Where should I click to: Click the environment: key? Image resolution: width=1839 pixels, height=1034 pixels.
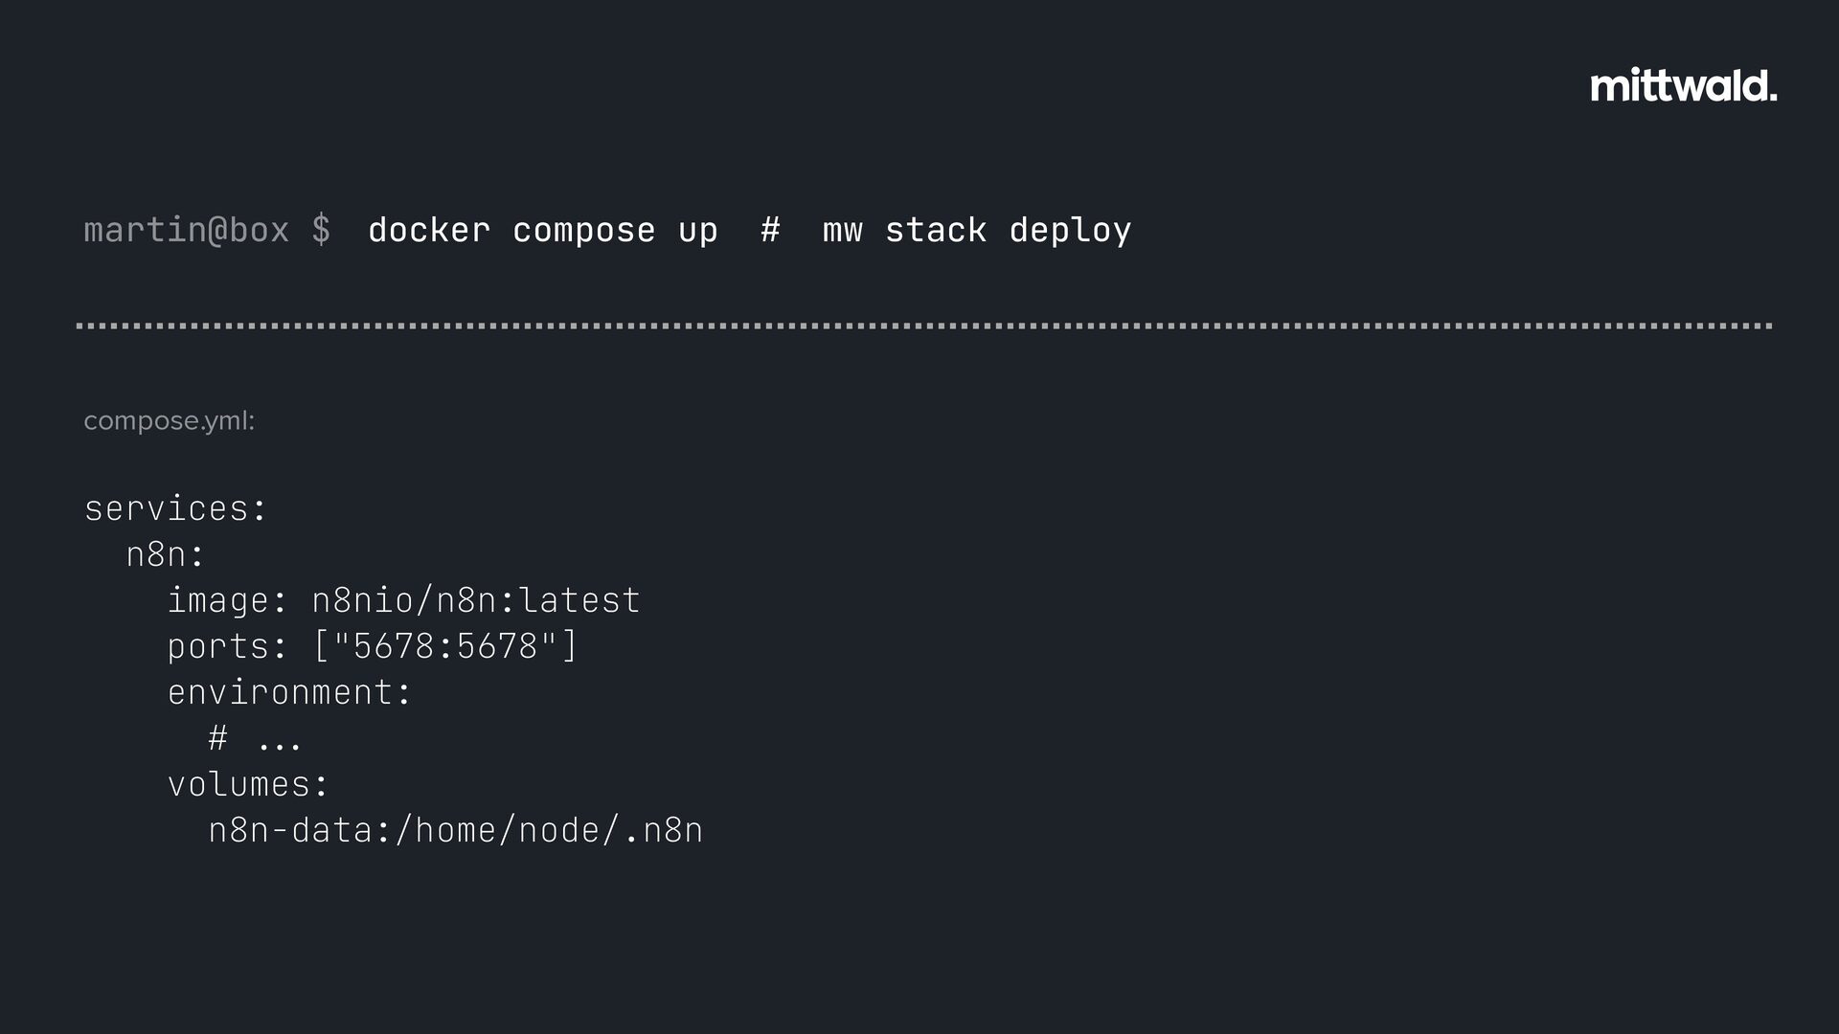pyautogui.click(x=289, y=692)
